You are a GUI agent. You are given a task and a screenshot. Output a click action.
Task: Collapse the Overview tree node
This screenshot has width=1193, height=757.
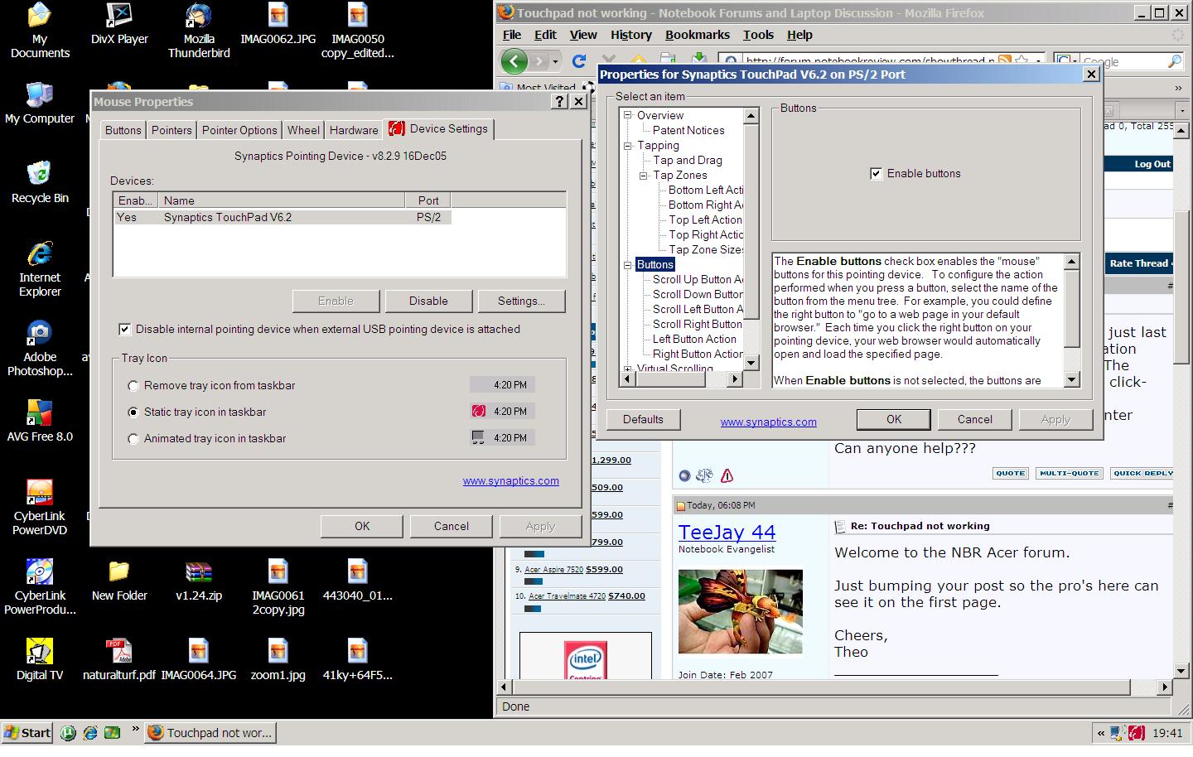(x=628, y=115)
